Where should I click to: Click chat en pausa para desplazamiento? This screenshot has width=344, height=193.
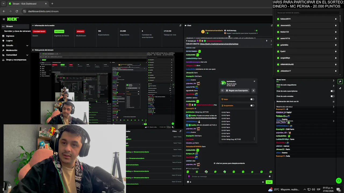[x=229, y=163]
